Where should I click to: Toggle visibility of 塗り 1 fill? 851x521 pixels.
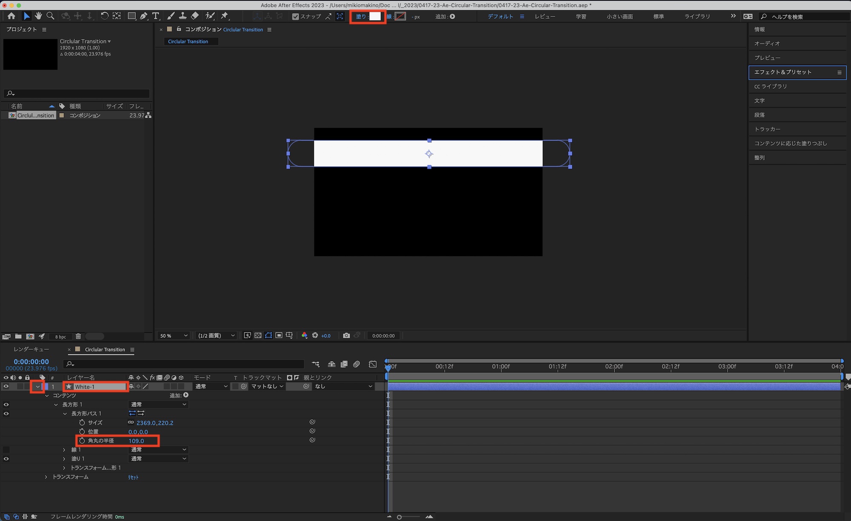click(x=6, y=459)
